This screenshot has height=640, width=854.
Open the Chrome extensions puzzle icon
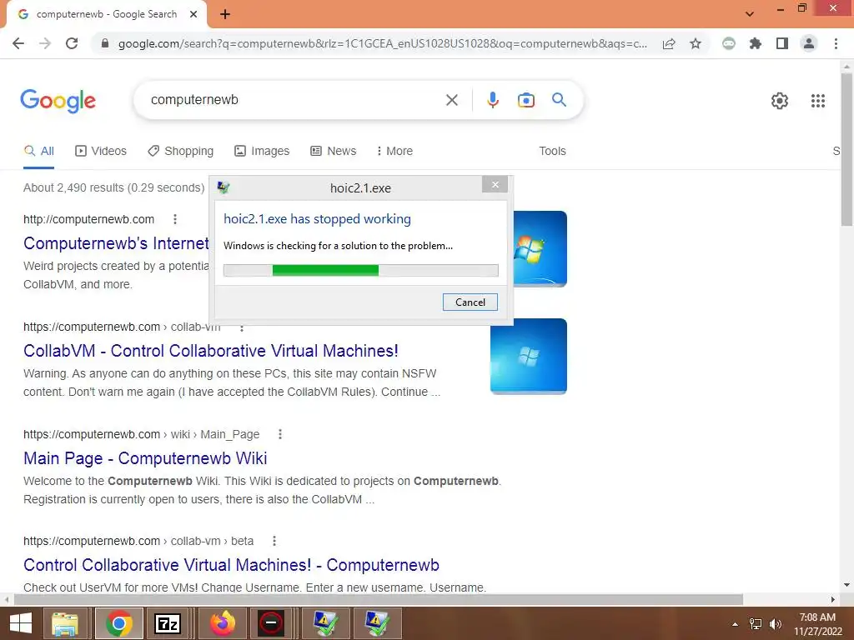pyautogui.click(x=756, y=43)
